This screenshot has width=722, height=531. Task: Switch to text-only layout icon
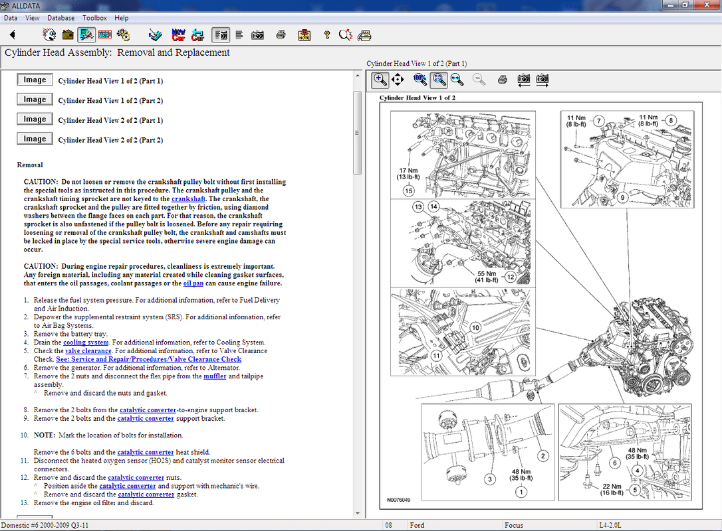[x=239, y=35]
